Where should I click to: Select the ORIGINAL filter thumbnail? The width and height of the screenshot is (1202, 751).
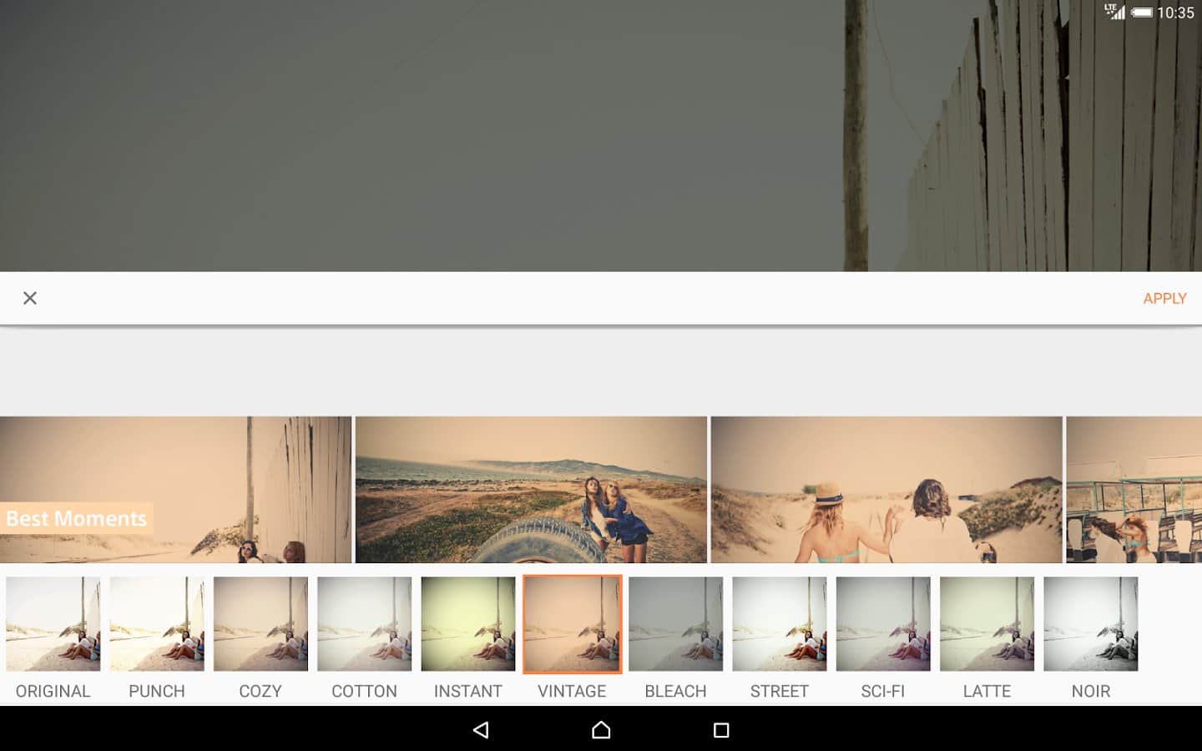[x=53, y=624]
